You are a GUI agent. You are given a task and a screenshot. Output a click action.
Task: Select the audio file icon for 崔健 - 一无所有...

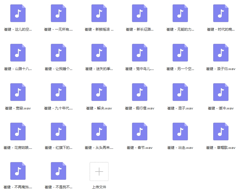[59, 13]
